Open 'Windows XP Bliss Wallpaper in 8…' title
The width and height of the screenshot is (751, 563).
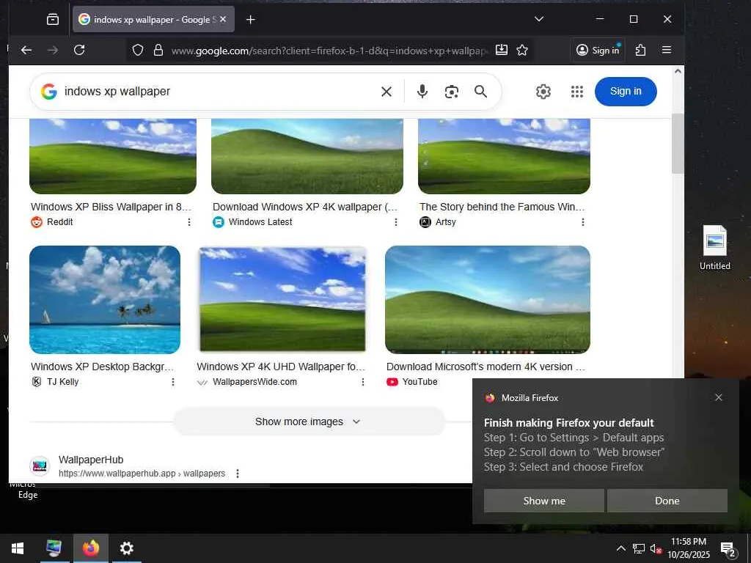(x=111, y=207)
